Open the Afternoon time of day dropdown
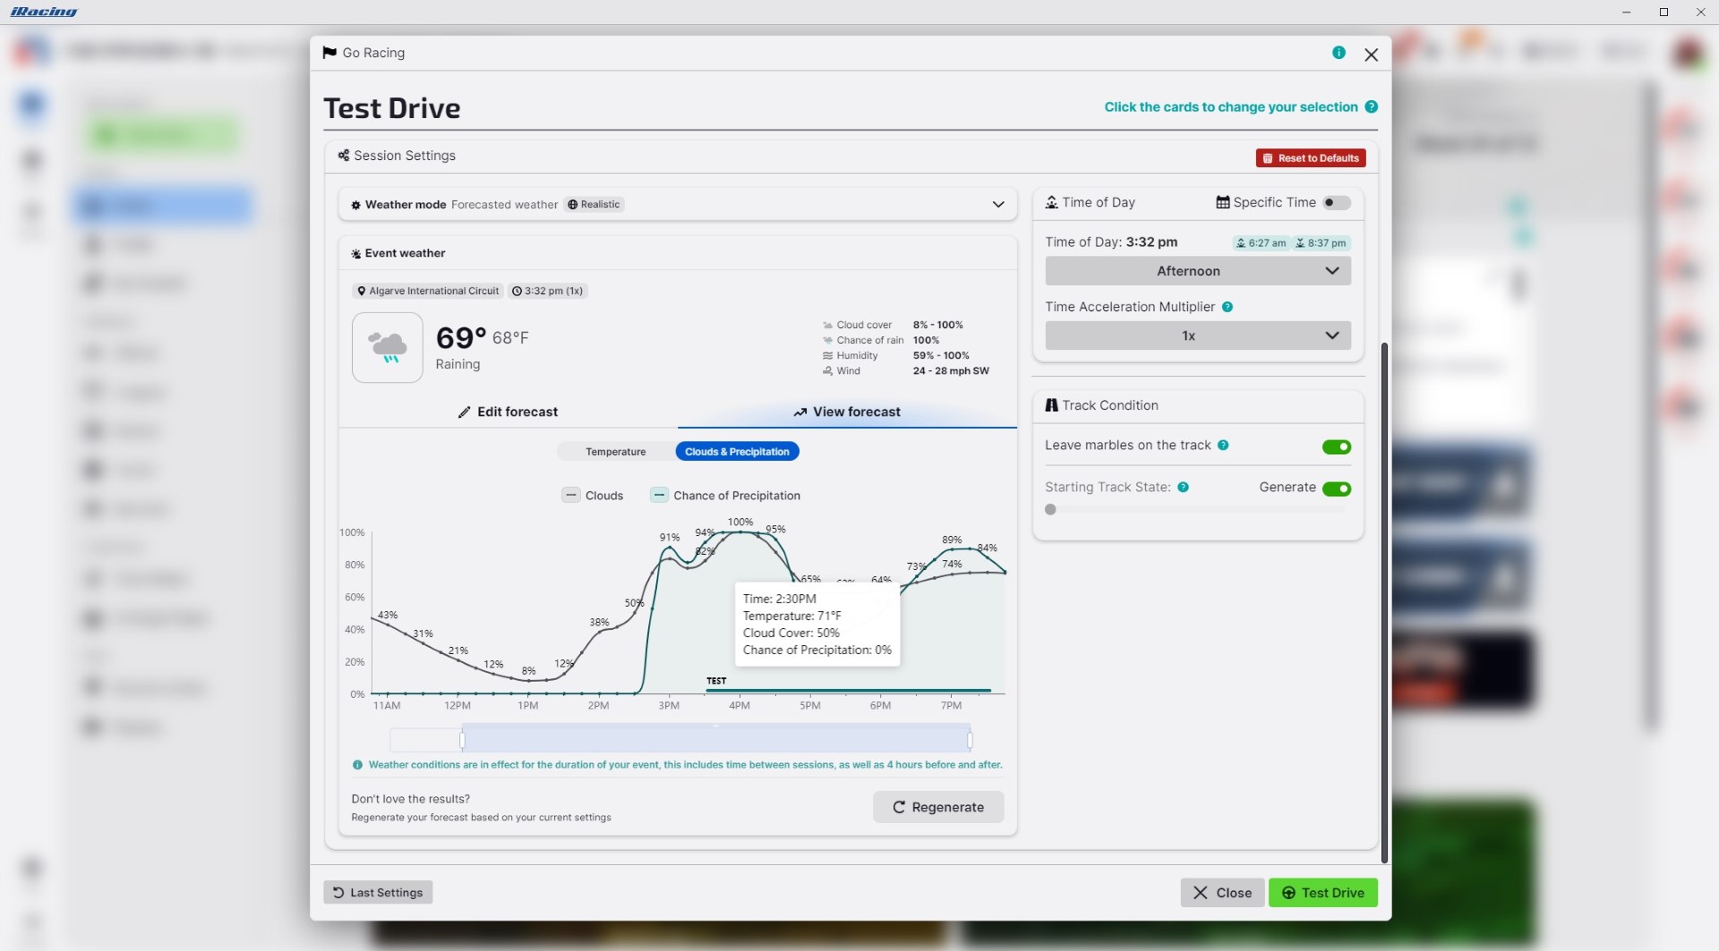The width and height of the screenshot is (1719, 951). pyautogui.click(x=1197, y=271)
